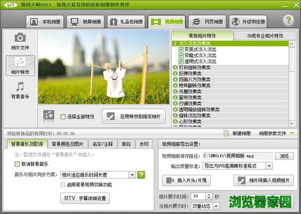This screenshot has width=301, height=214.
Task: Uncheck 透明式淡入淡出 effect
Action: click(x=181, y=61)
